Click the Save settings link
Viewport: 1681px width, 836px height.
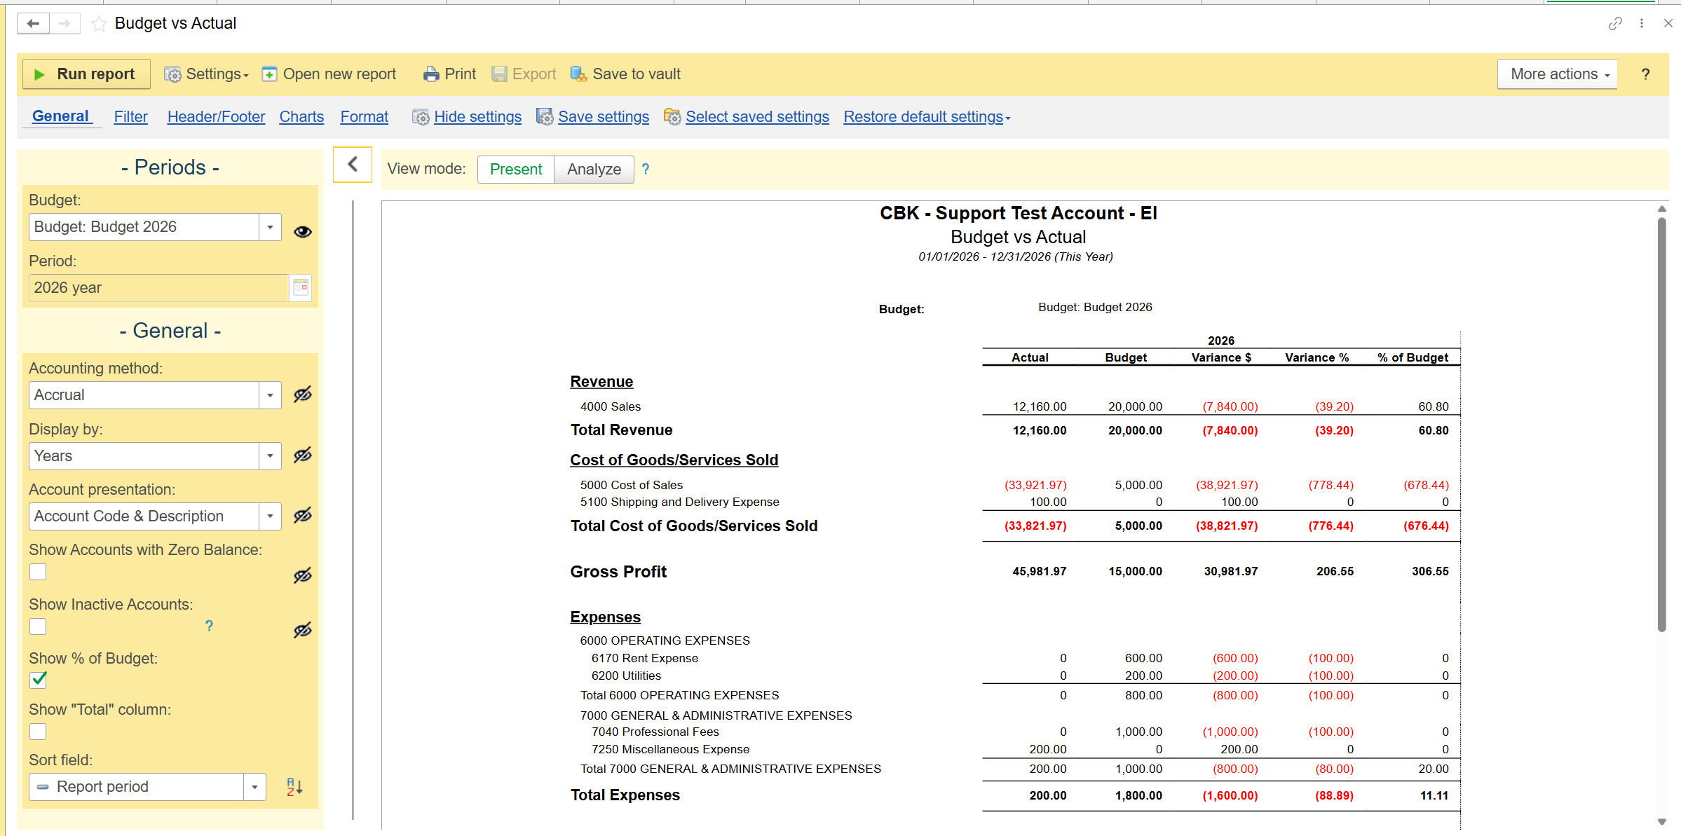[603, 116]
